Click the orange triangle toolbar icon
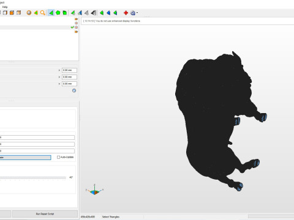 [36, 13]
